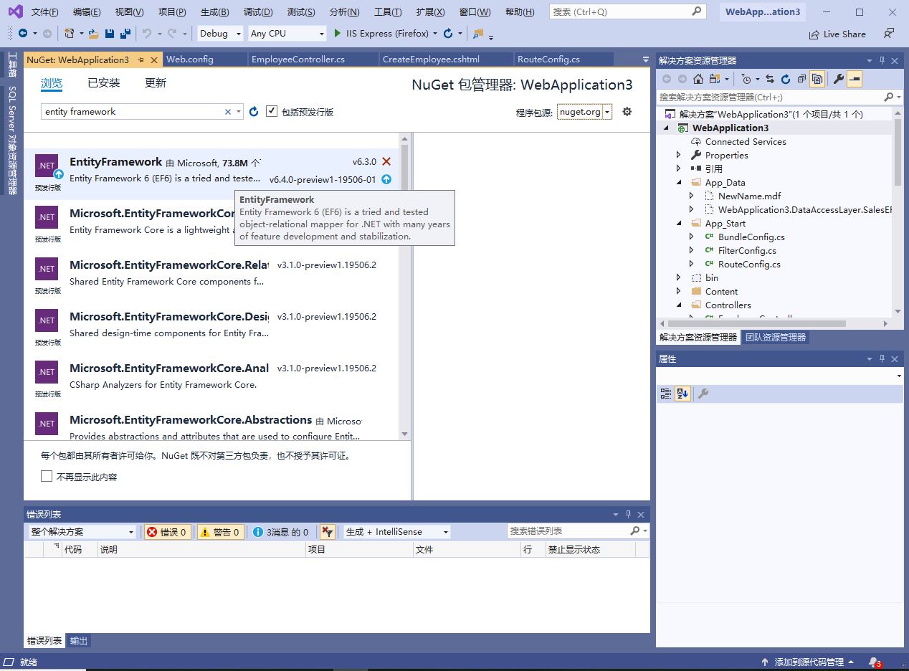Switch to the 已安装 tab
Image resolution: width=909 pixels, height=671 pixels.
[104, 83]
